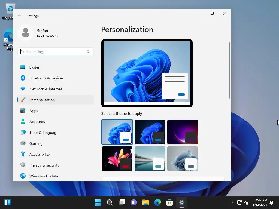This screenshot has width=279, height=209.
Task: Close the Settings window
Action: (x=225, y=13)
